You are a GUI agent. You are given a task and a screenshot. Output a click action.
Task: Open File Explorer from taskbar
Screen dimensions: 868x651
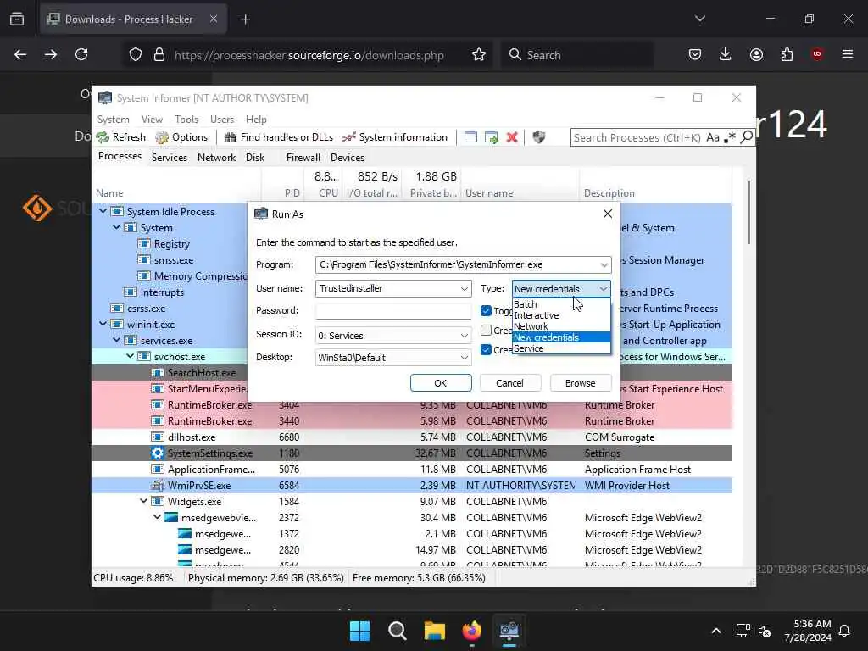(435, 631)
